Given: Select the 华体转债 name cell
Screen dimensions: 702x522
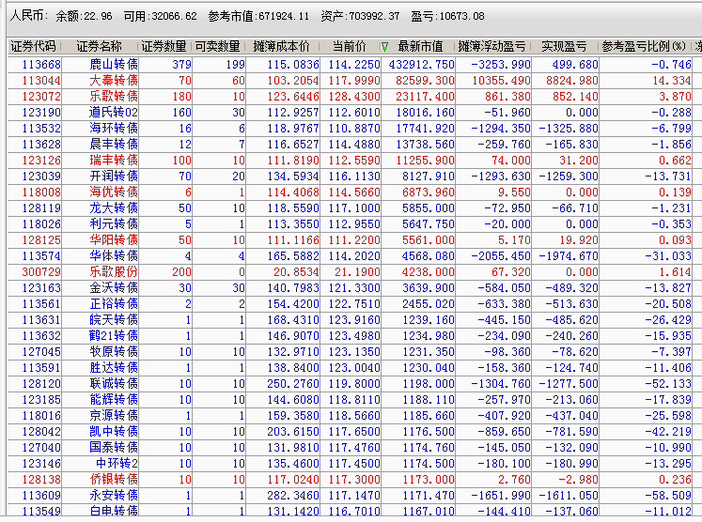Looking at the screenshot, I should pyautogui.click(x=114, y=256).
